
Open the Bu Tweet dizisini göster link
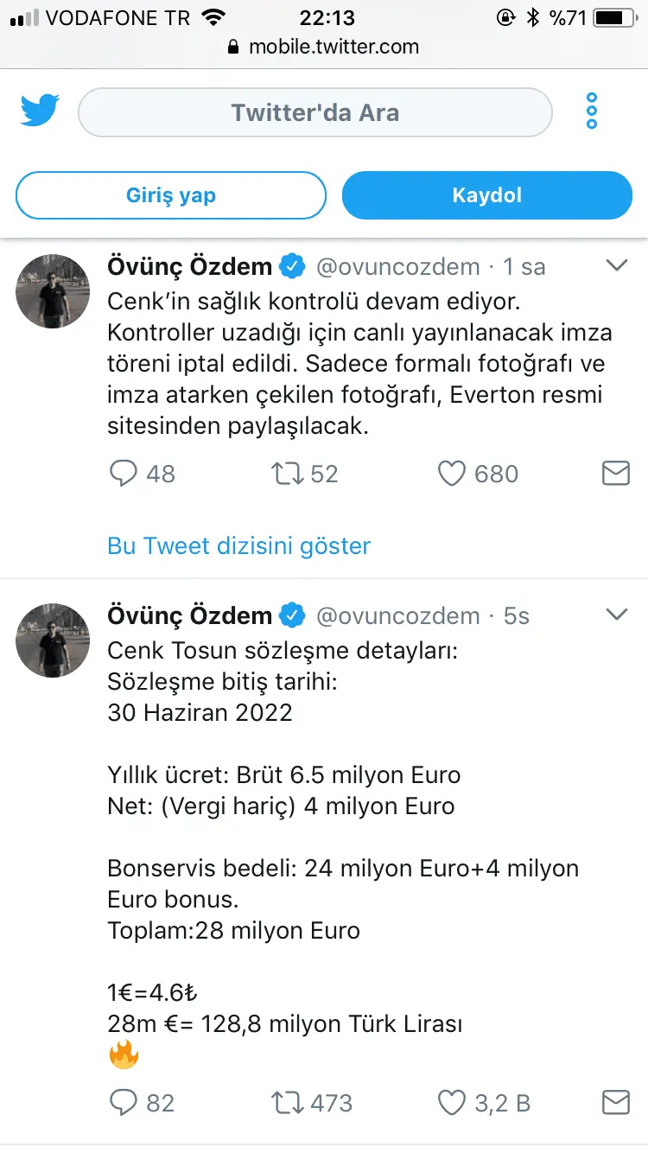pos(238,545)
